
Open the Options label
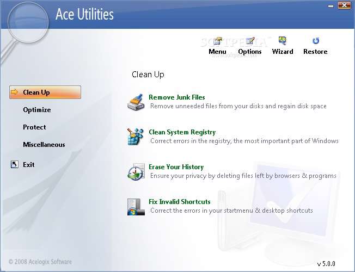tap(250, 52)
